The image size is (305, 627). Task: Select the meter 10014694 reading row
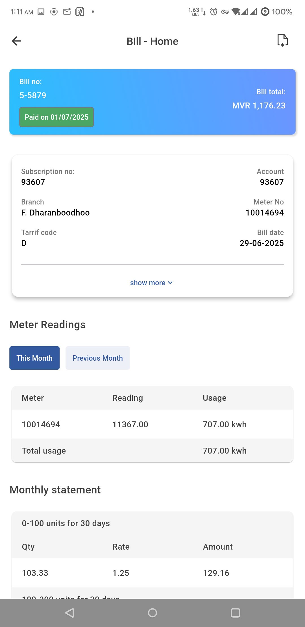[x=152, y=424]
